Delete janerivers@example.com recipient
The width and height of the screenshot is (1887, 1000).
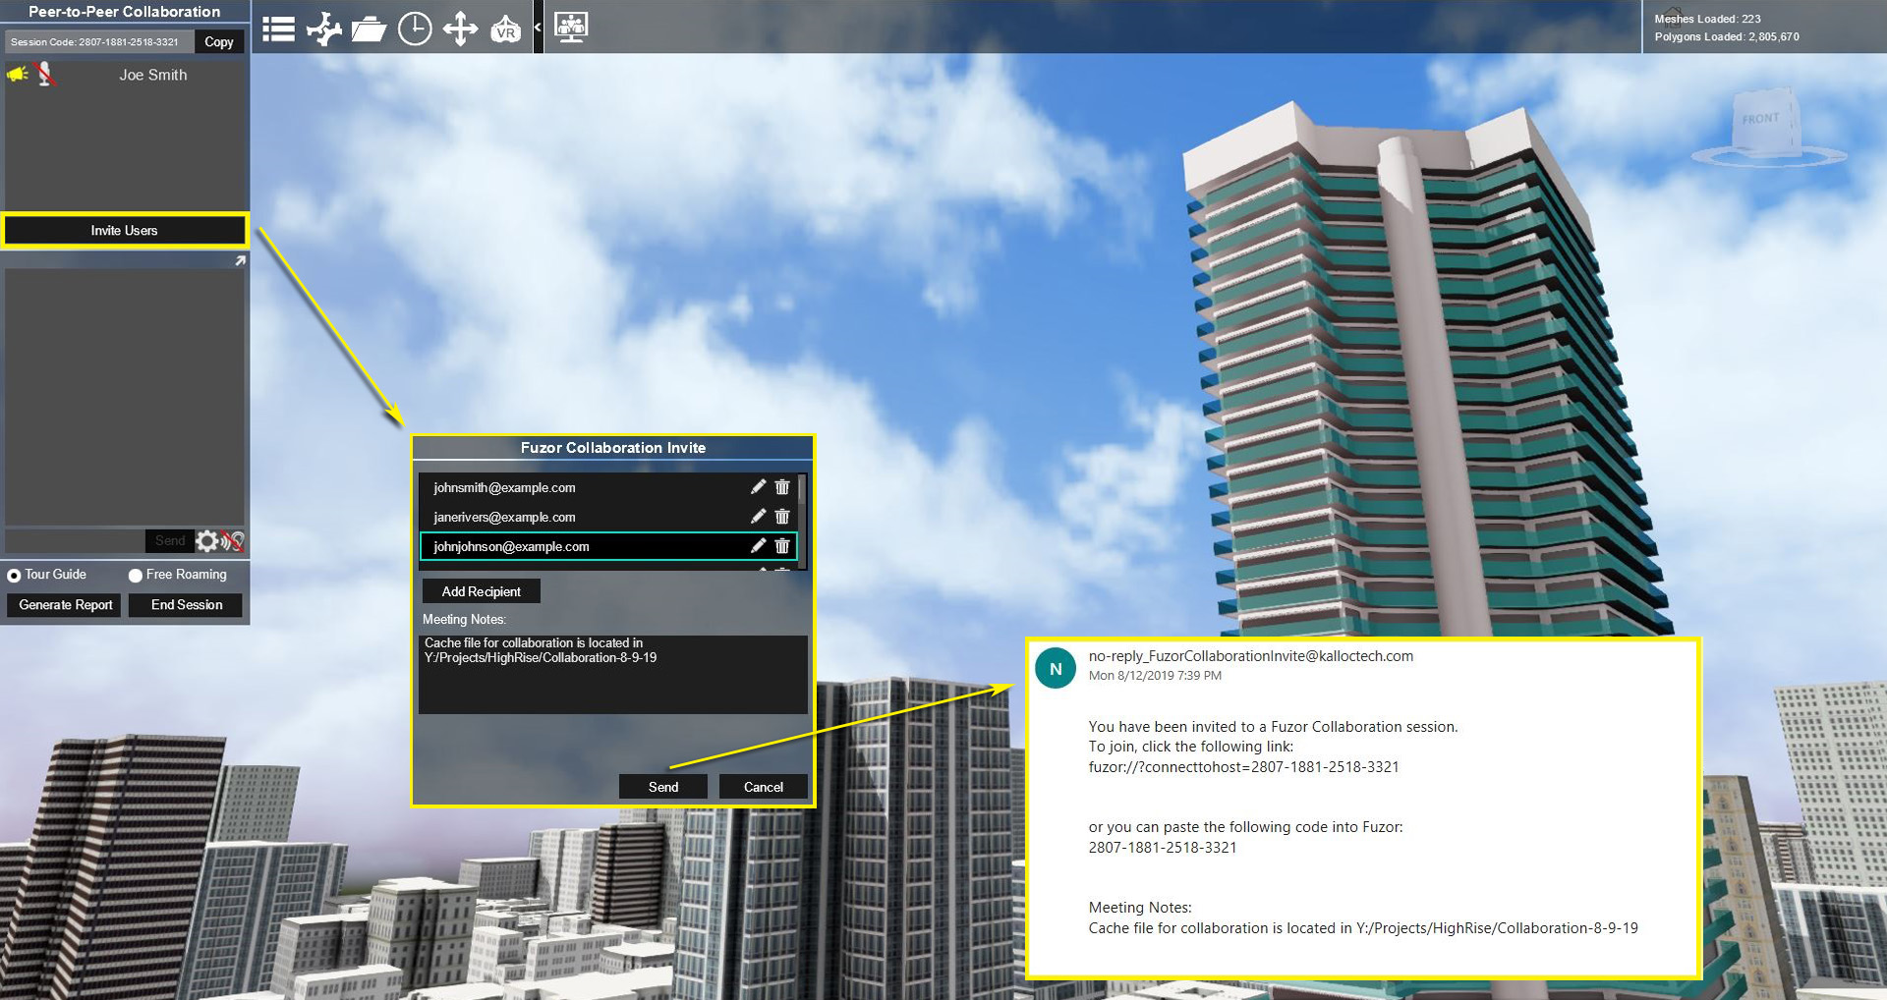coord(782,517)
